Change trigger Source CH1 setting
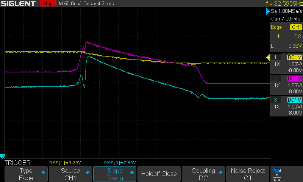Screen dimensions: 303x182 click(x=70, y=174)
